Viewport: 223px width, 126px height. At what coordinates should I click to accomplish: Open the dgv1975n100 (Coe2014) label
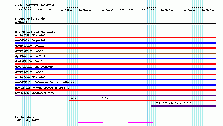click(31, 61)
